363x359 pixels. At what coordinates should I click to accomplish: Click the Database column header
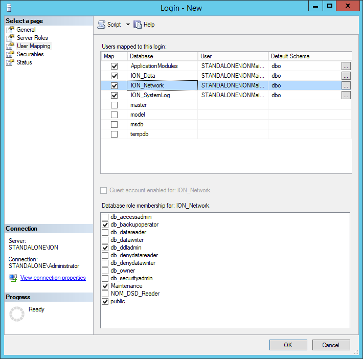(x=162, y=56)
